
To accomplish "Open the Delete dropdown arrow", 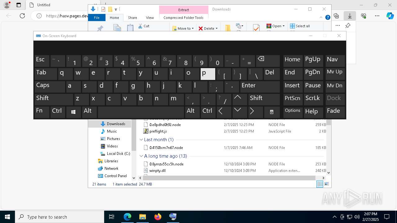I will click(x=216, y=28).
